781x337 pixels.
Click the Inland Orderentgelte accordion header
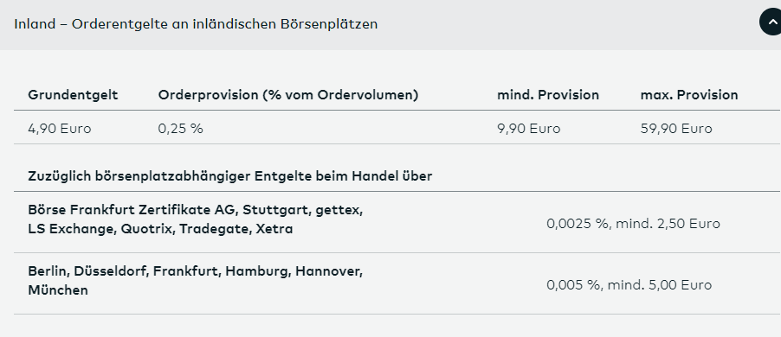pos(390,25)
